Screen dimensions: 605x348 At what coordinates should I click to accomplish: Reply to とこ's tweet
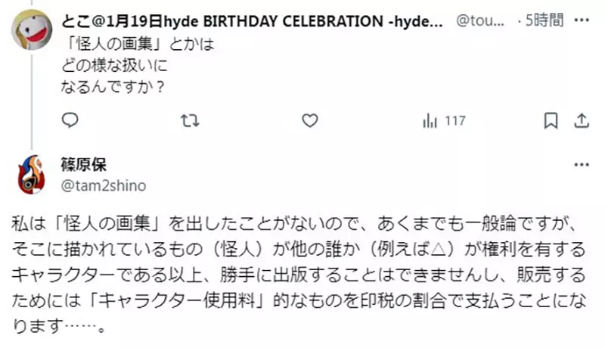point(70,120)
